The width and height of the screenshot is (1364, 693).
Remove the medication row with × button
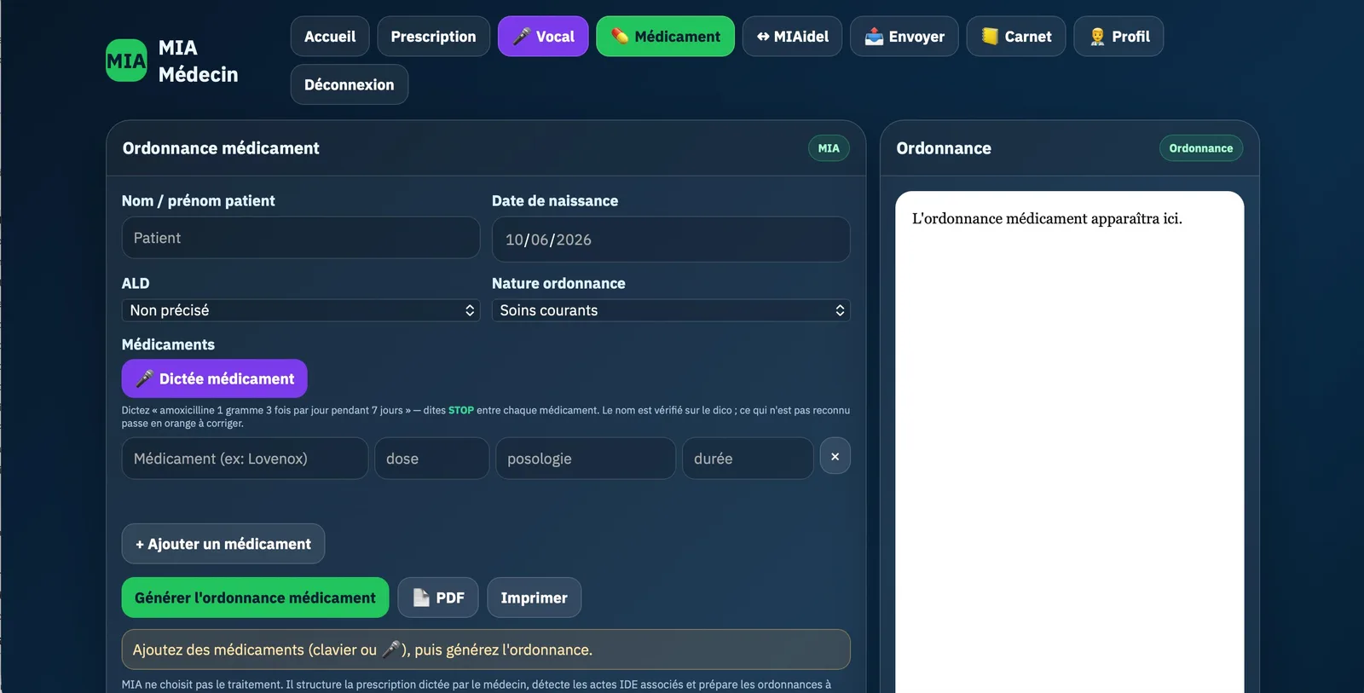[835, 456]
